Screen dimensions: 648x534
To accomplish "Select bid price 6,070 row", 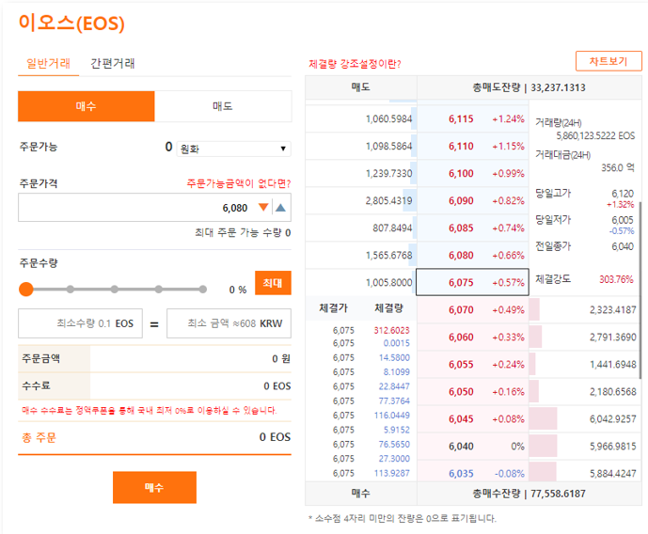I will click(x=473, y=309).
